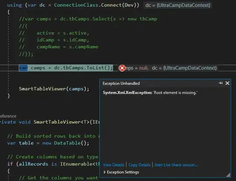This screenshot has height=181, width=236.
Task: Open View Details link
Action: pyautogui.click(x=114, y=165)
